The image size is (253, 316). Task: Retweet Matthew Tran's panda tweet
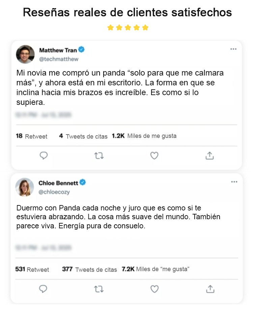point(99,155)
